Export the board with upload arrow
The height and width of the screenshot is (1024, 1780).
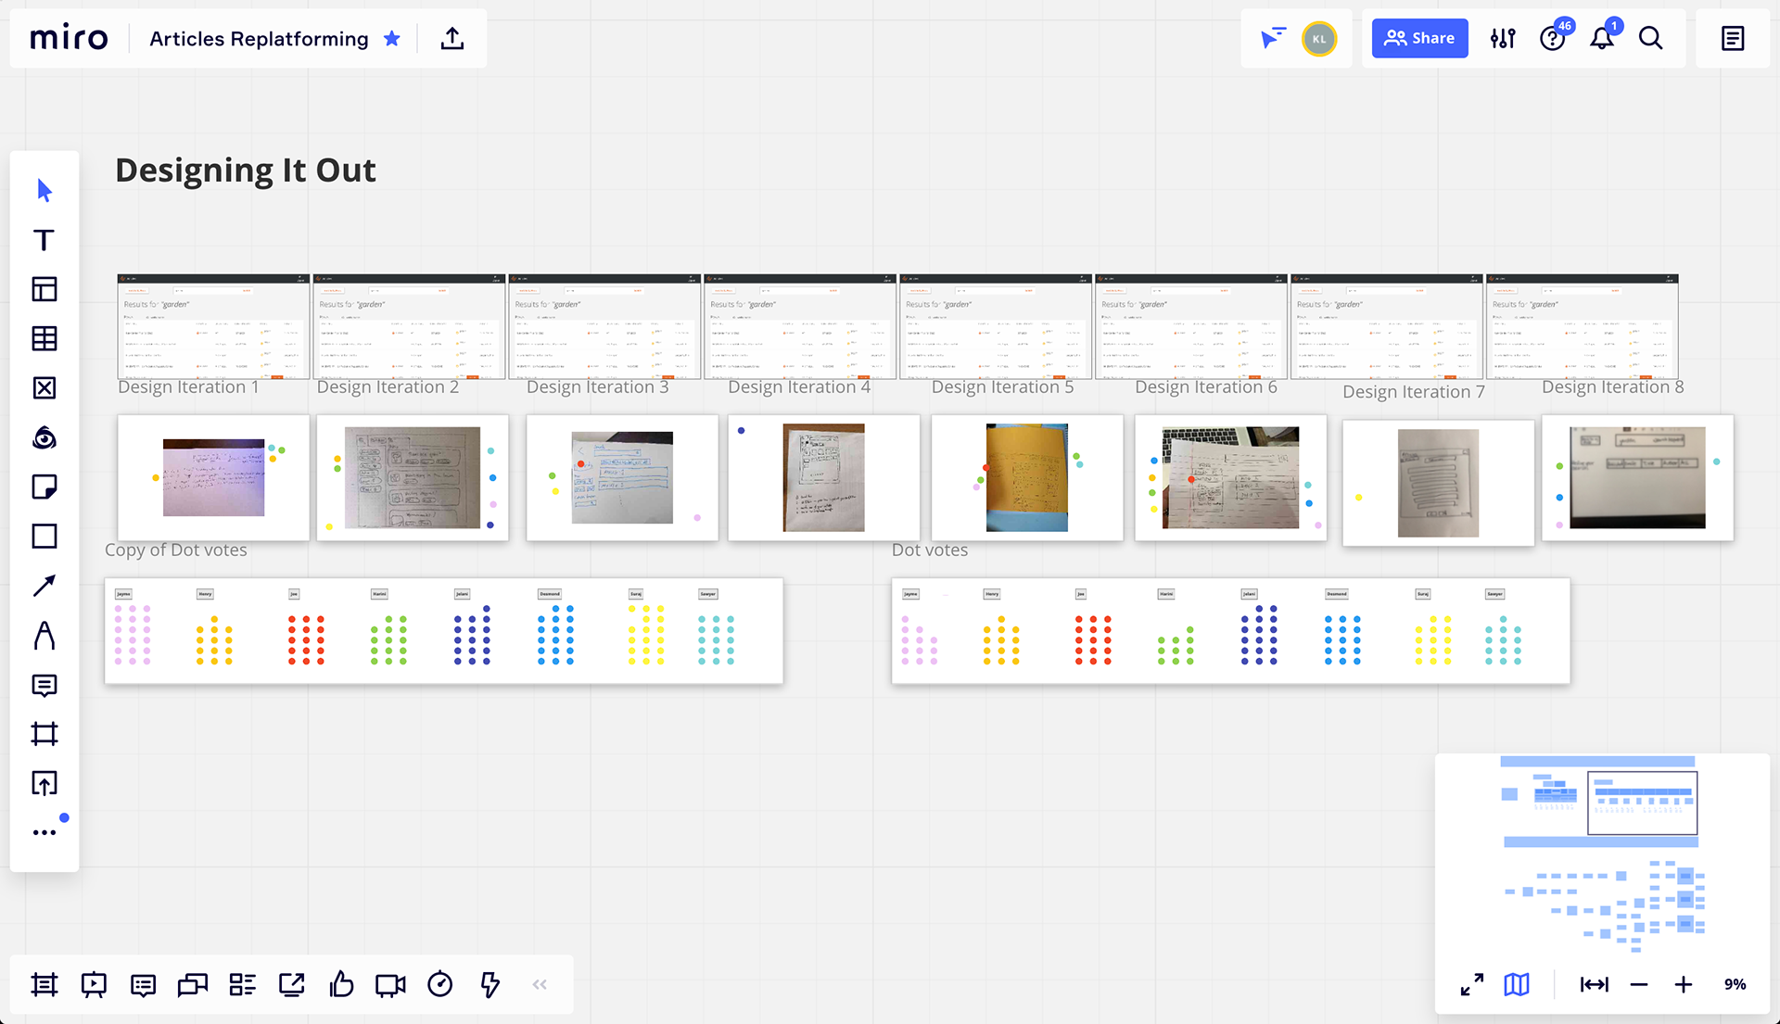point(452,39)
